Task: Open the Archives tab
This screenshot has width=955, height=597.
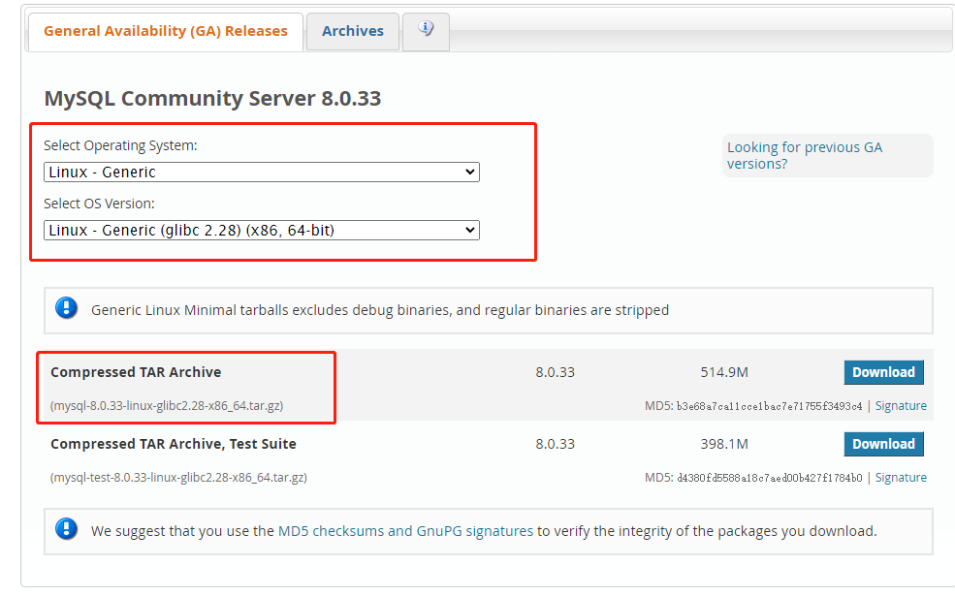Action: [353, 31]
